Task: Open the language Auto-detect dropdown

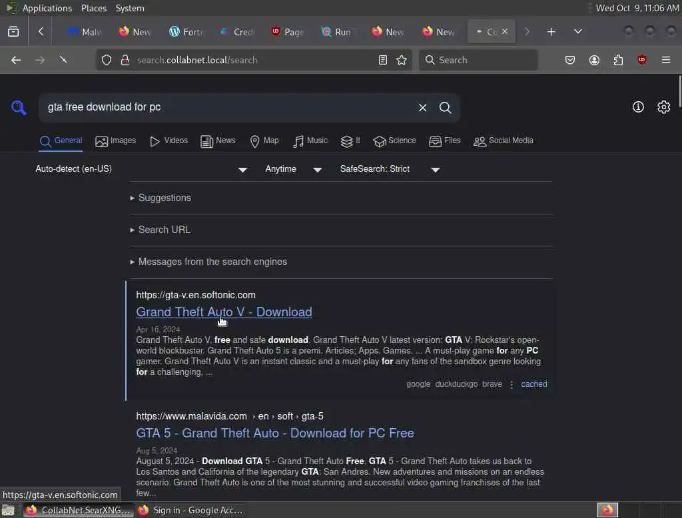Action: point(141,169)
